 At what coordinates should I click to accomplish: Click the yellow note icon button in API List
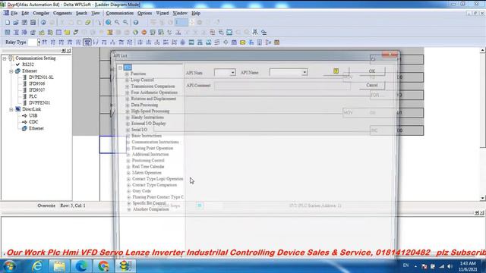[x=336, y=71]
